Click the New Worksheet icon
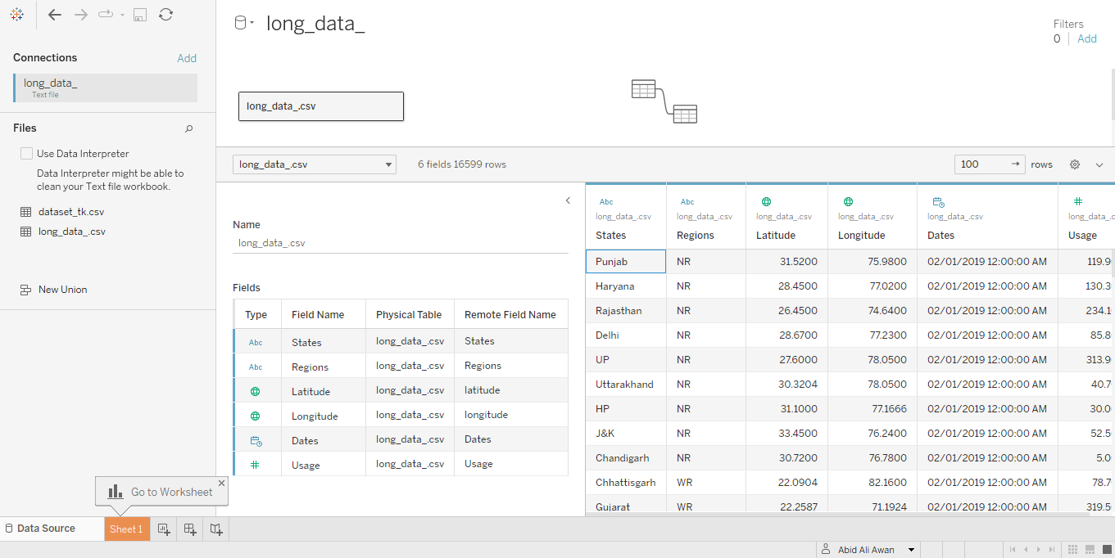The image size is (1115, 558). pos(164,529)
